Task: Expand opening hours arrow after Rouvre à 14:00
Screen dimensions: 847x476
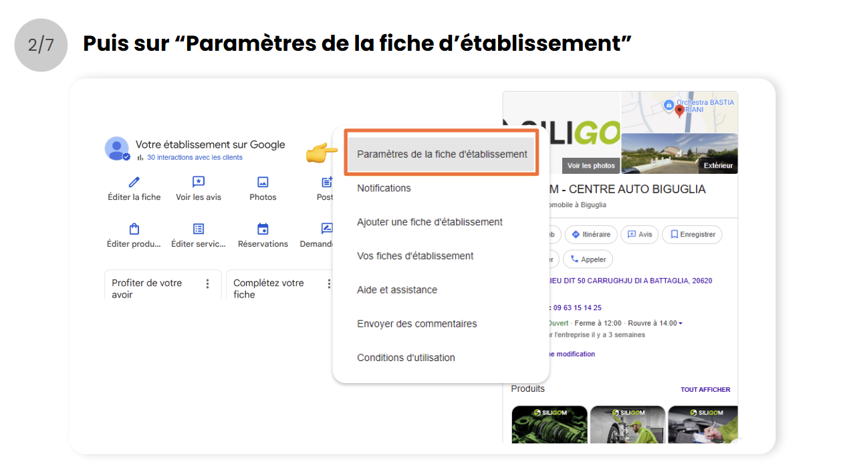Action: pos(681,324)
